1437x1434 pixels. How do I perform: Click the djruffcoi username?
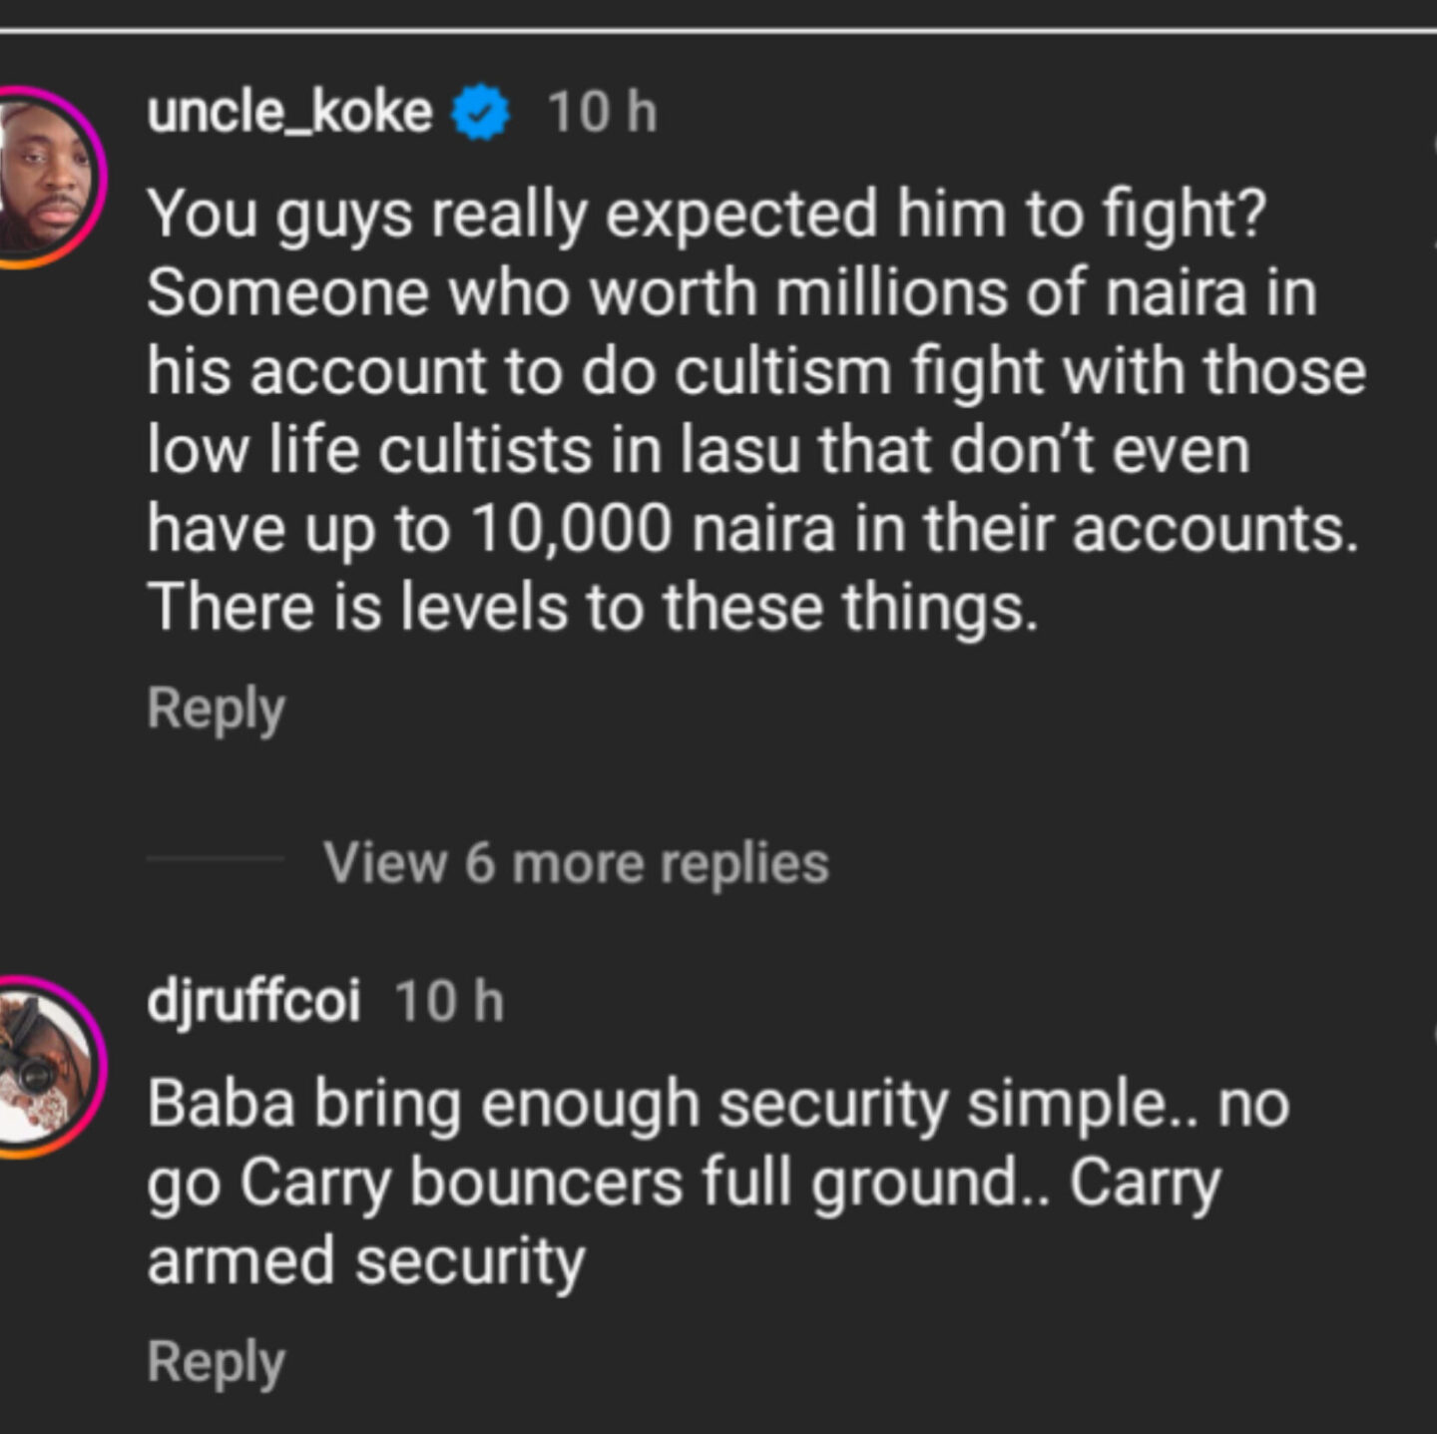point(253,1000)
